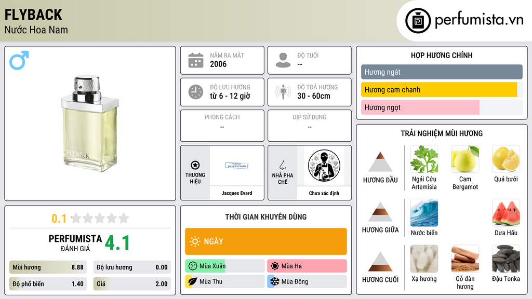Viewport: 532px width, 299px height.
Task: Click the Hương cuối pyramid icon
Action: click(x=380, y=262)
